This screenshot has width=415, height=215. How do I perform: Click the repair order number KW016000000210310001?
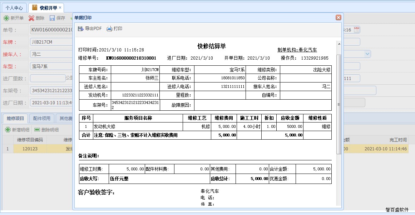pyautogui.click(x=131, y=58)
